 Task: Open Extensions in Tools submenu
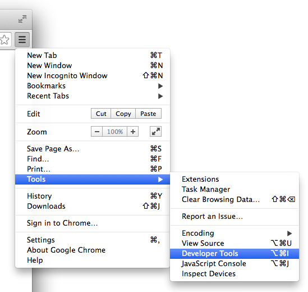click(235, 179)
